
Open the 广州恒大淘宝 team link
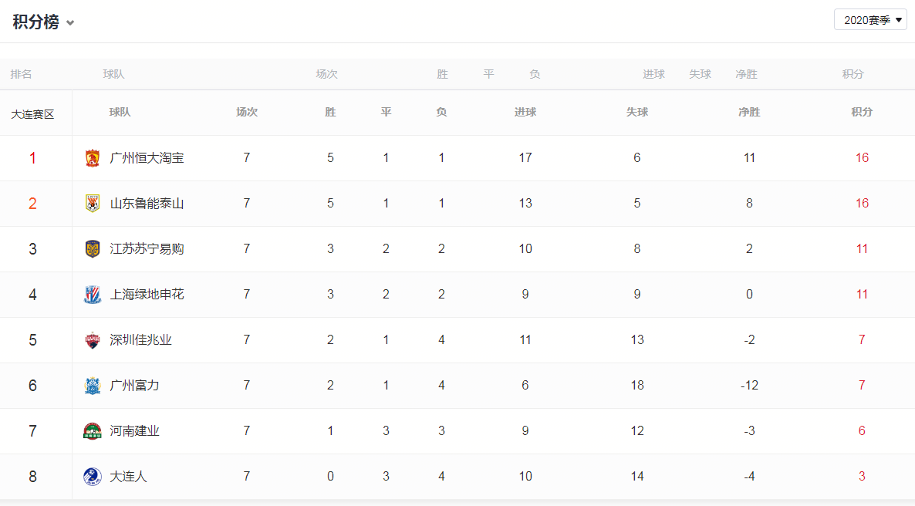click(x=147, y=158)
